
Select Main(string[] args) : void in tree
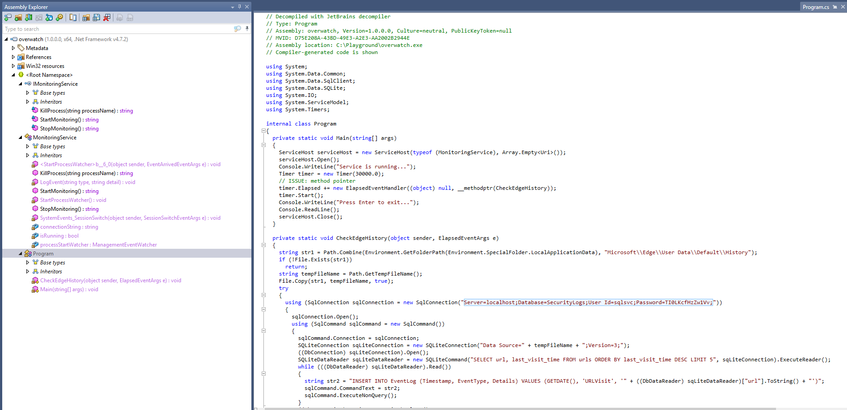(x=69, y=289)
